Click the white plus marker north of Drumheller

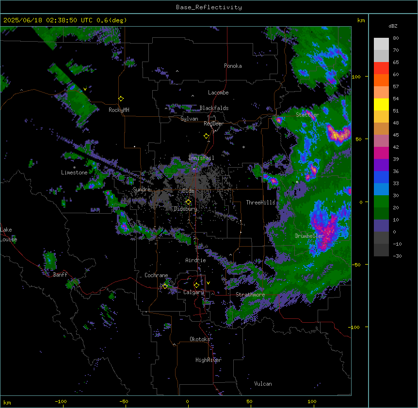(297, 182)
